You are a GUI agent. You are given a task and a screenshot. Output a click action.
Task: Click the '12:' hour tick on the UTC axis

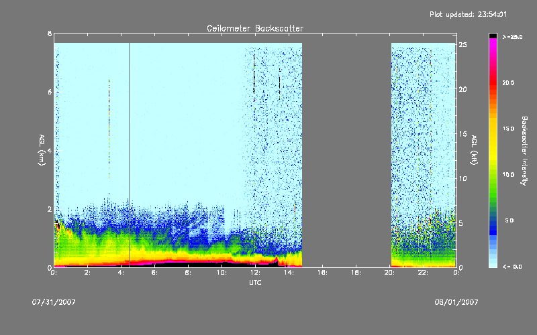(255, 273)
